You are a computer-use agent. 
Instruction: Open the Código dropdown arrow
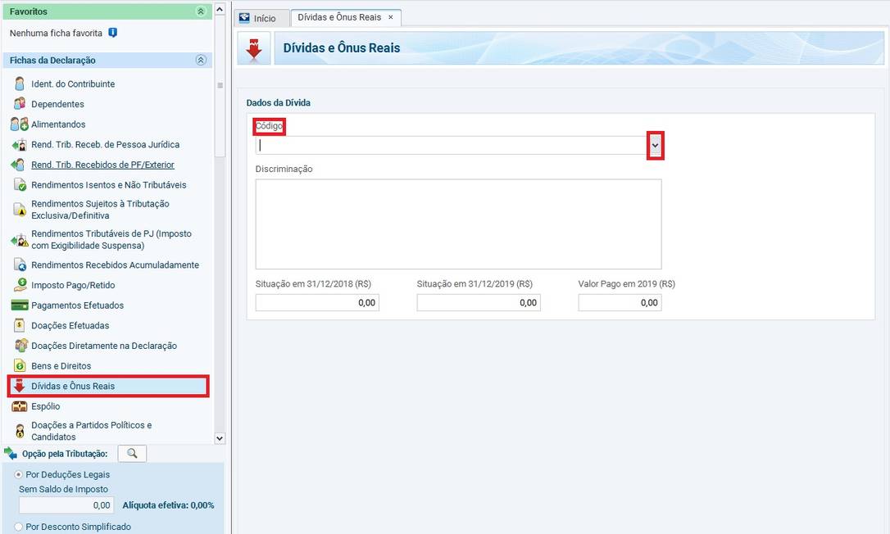[x=655, y=145]
